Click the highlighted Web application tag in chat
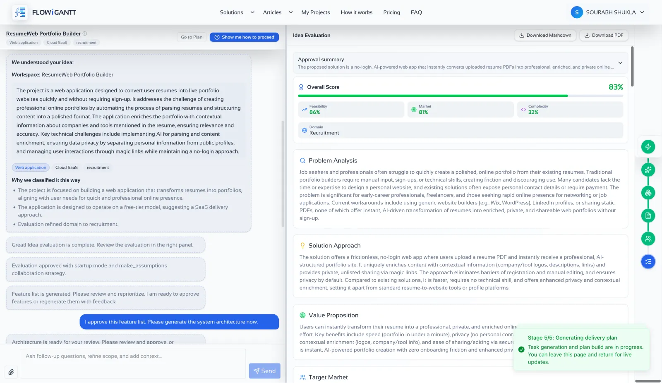662x383 pixels. click(31, 168)
